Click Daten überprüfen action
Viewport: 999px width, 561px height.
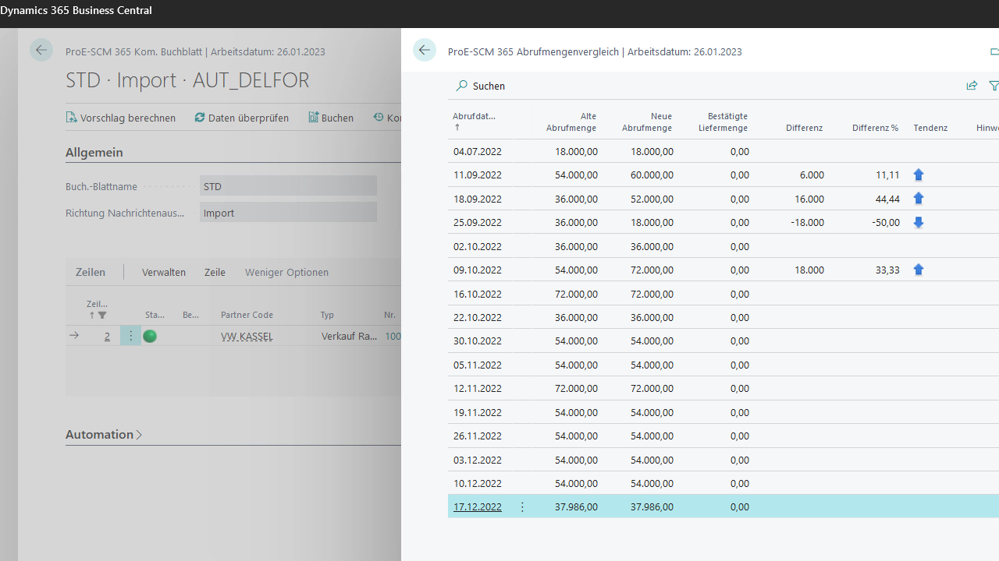[x=242, y=118]
